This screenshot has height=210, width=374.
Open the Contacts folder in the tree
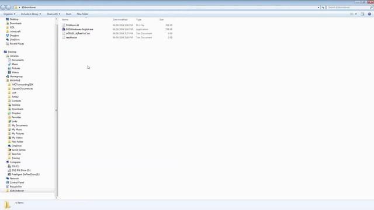(16, 101)
